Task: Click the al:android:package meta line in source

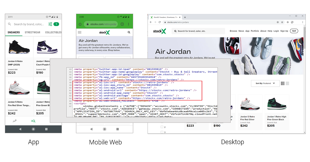Action: 126,96
